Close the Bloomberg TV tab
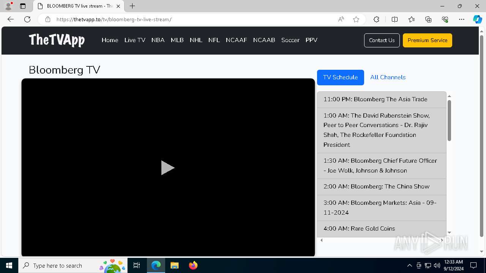This screenshot has height=273, width=486. [118, 6]
